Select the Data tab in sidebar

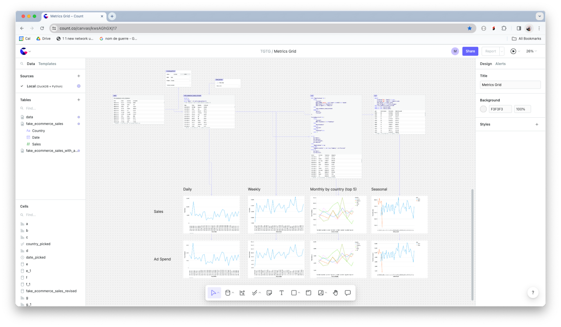(31, 64)
